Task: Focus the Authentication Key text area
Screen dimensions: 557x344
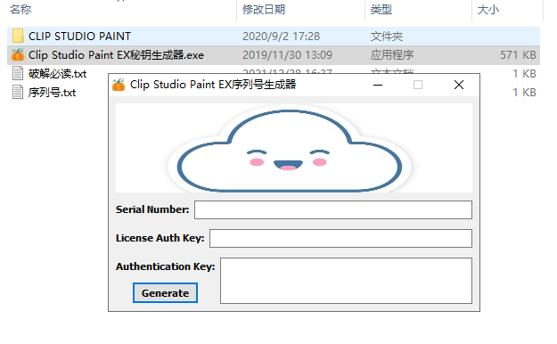Action: pos(346,281)
